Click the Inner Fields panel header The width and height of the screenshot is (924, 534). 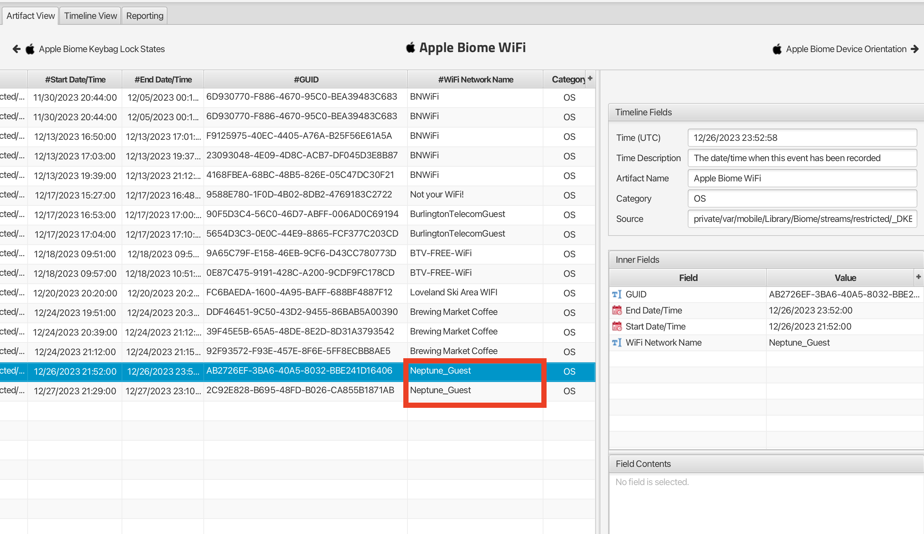tap(766, 260)
